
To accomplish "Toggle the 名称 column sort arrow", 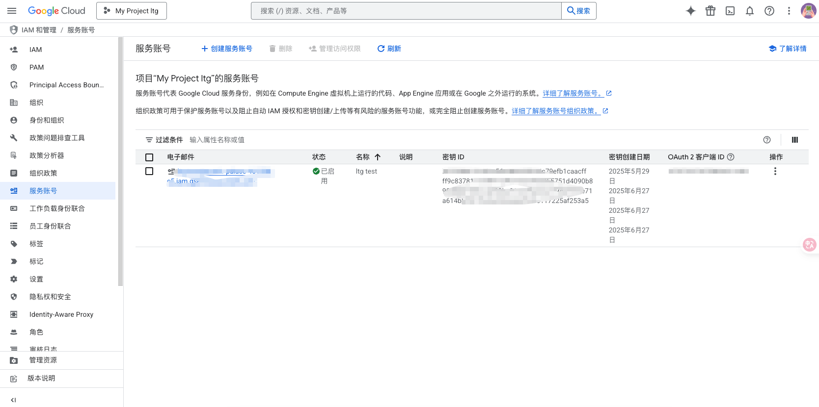I will click(x=378, y=157).
